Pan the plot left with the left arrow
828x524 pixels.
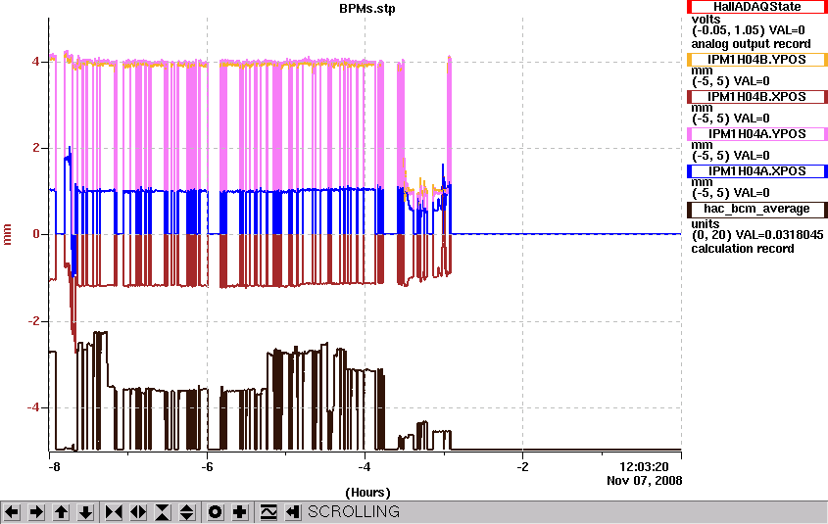(12, 512)
